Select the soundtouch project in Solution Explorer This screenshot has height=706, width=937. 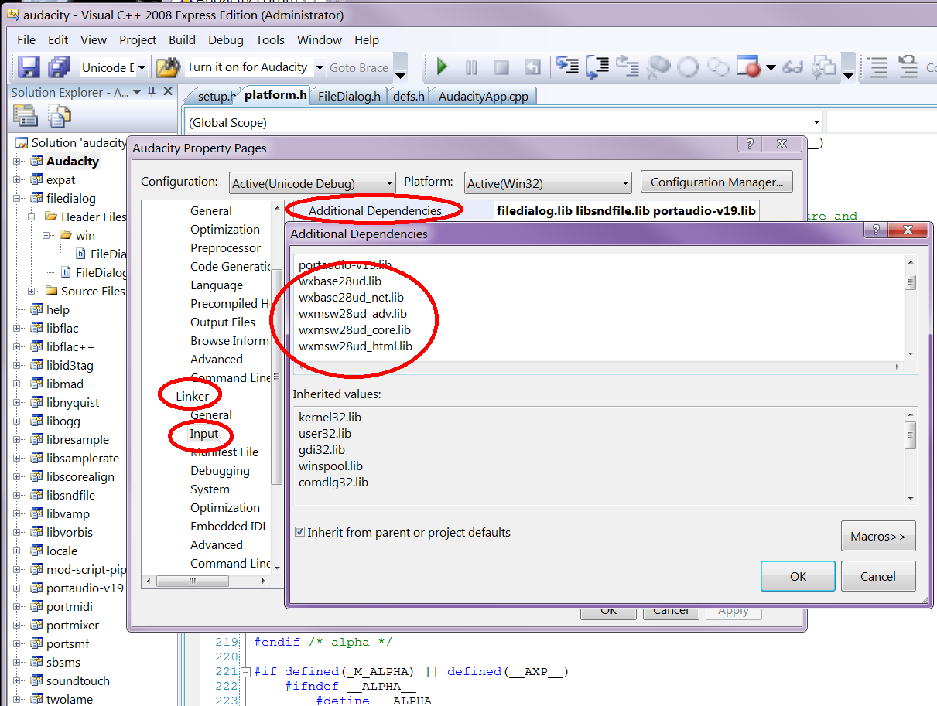[77, 681]
